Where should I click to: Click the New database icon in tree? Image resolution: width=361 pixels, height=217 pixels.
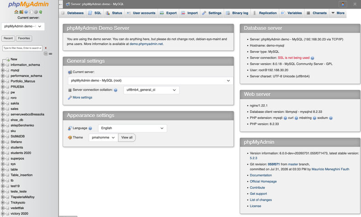point(8,60)
